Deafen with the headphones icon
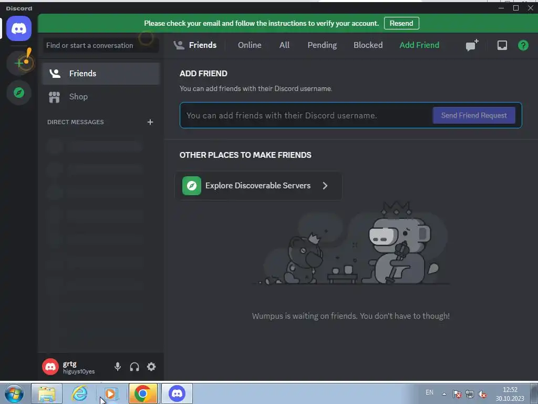Viewport: 538px width, 404px height. 134,367
